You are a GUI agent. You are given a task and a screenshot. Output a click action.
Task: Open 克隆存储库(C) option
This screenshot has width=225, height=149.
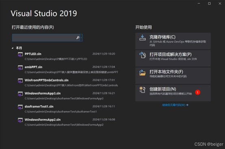click(x=173, y=41)
